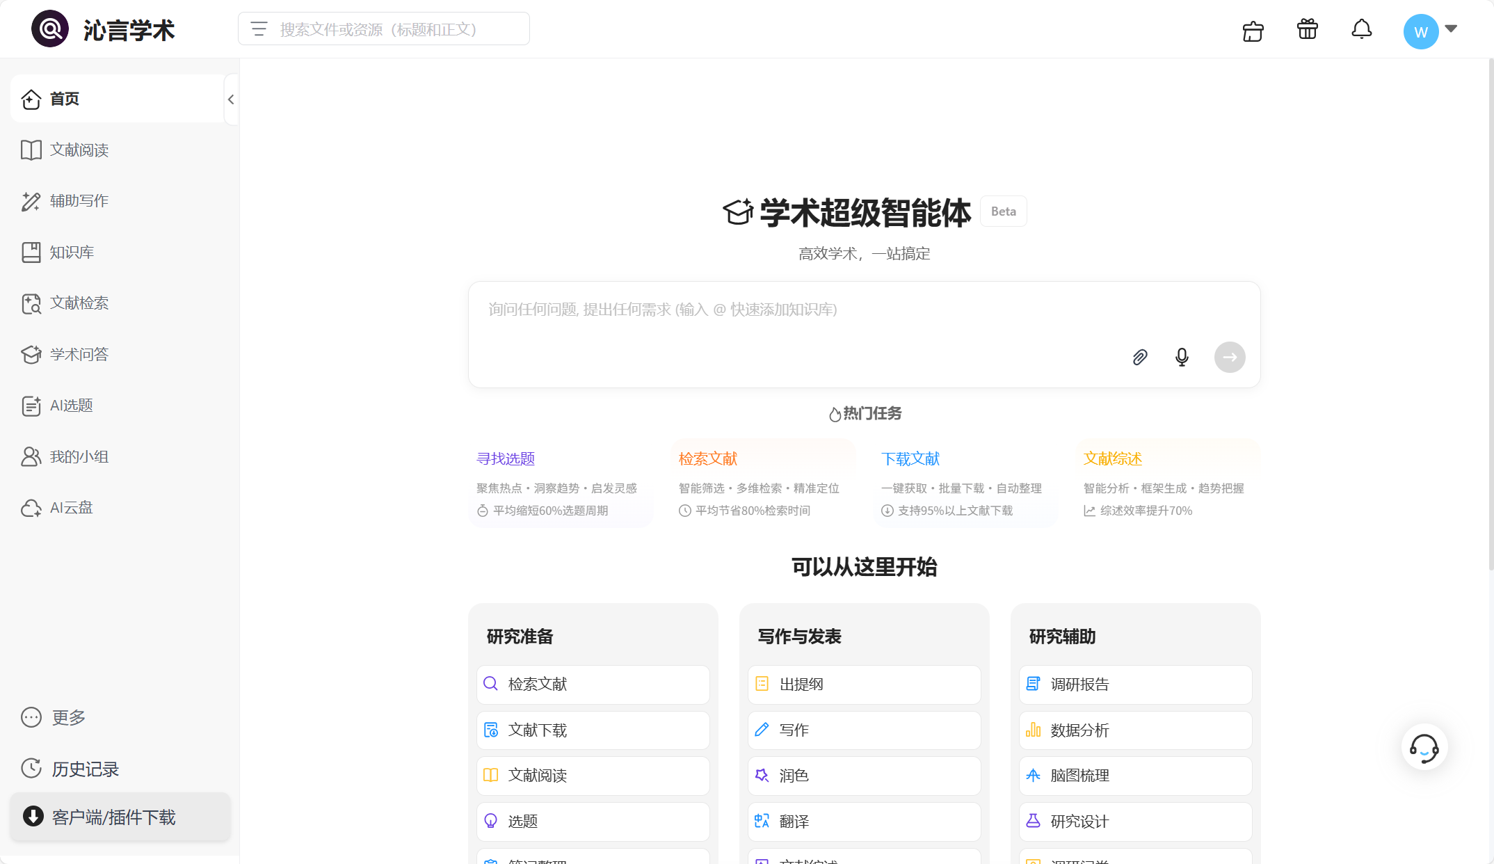The height and width of the screenshot is (864, 1494).
Task: Open customer service headset chat
Action: (x=1424, y=748)
